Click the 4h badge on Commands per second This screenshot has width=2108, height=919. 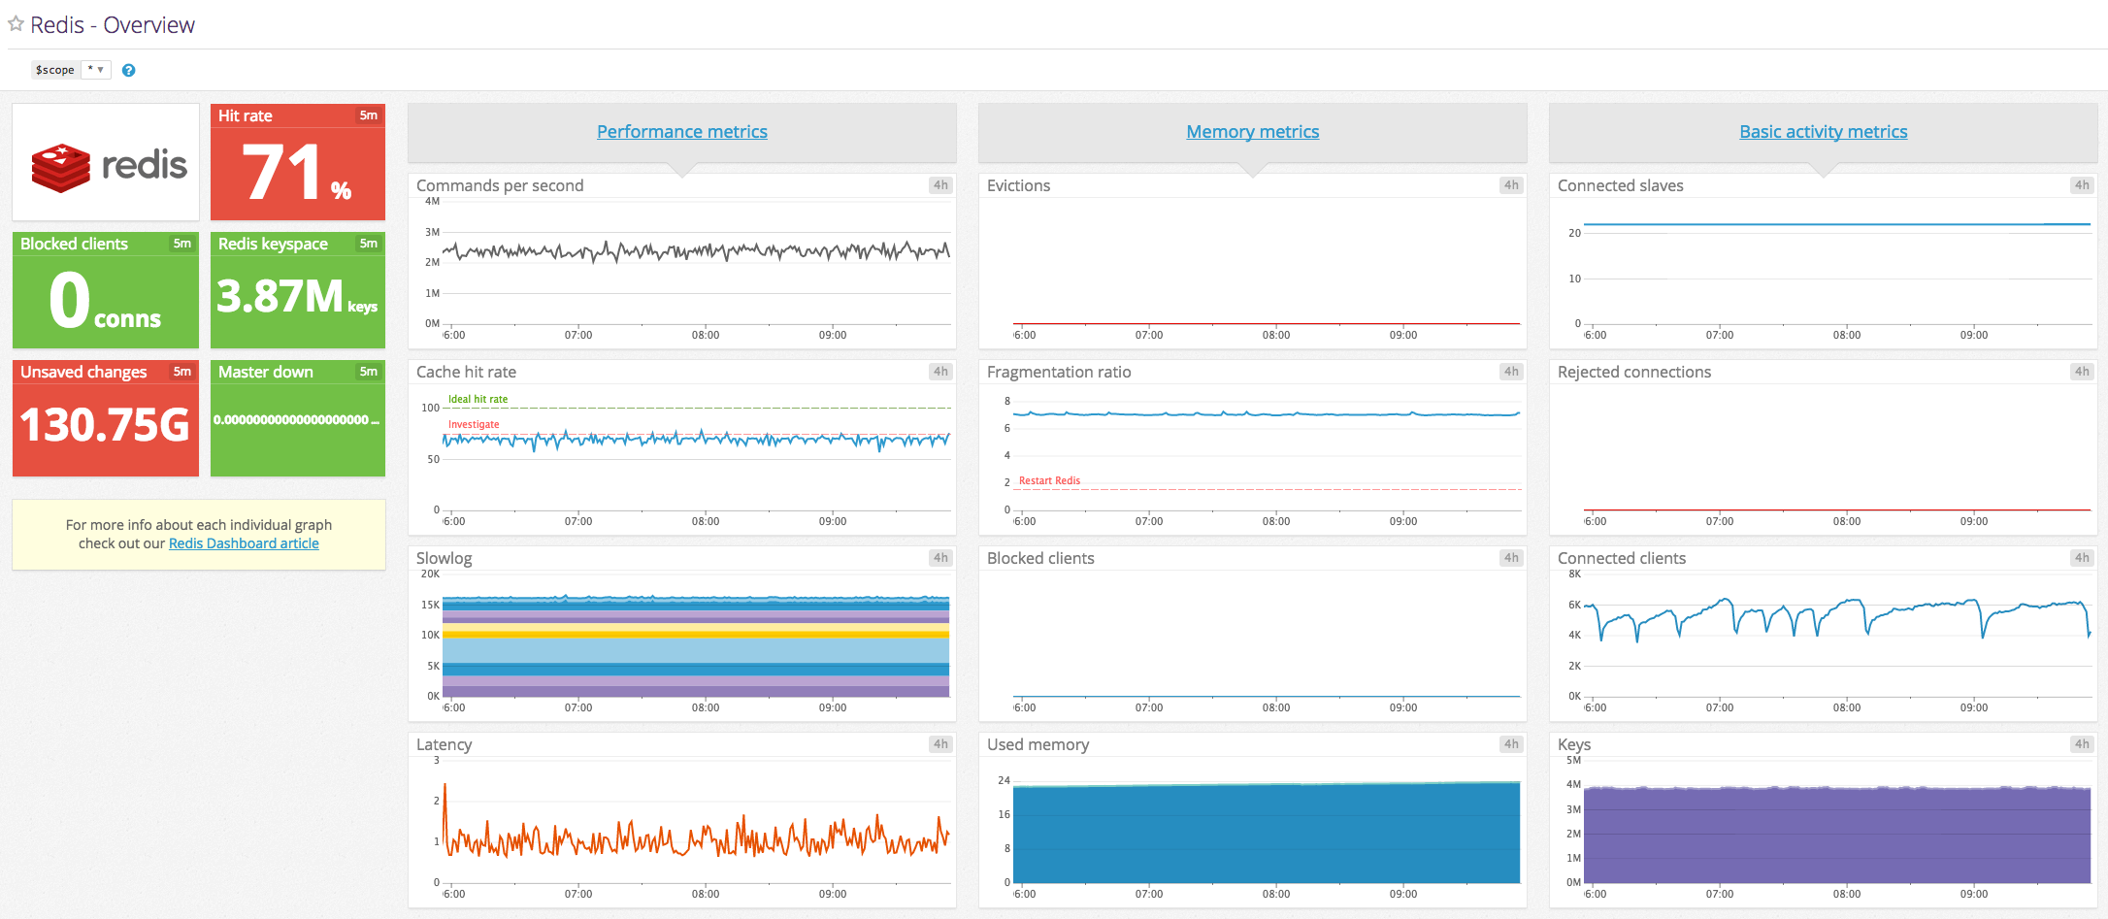pyautogui.click(x=939, y=184)
